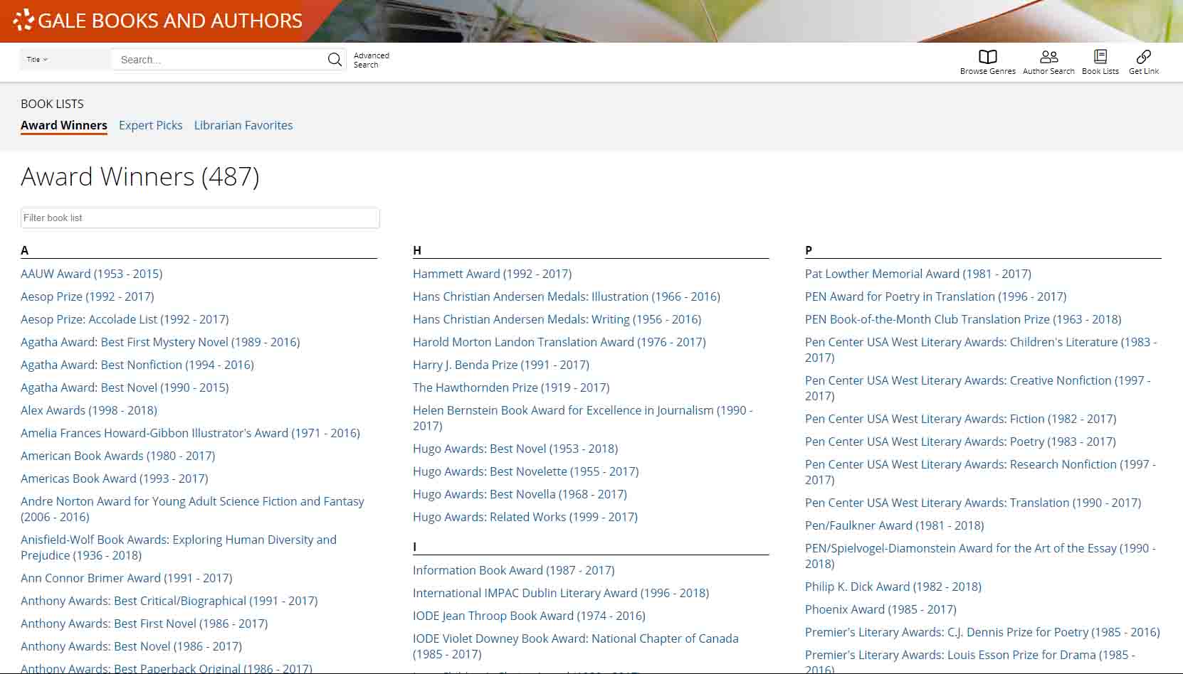Switch to the Expert Picks tab
The image size is (1183, 674).
click(x=150, y=125)
